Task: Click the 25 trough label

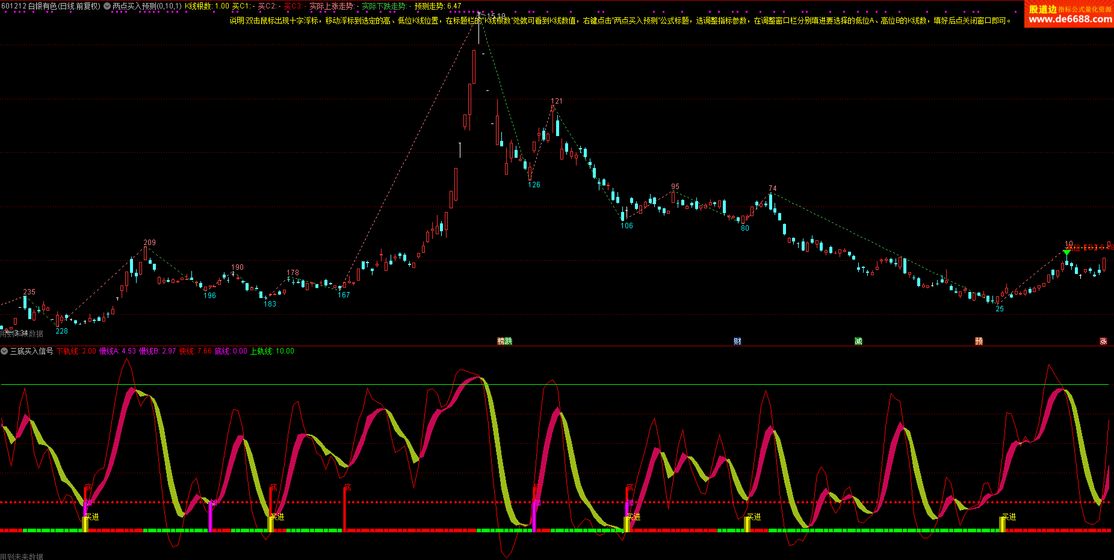Action: pyautogui.click(x=1000, y=309)
